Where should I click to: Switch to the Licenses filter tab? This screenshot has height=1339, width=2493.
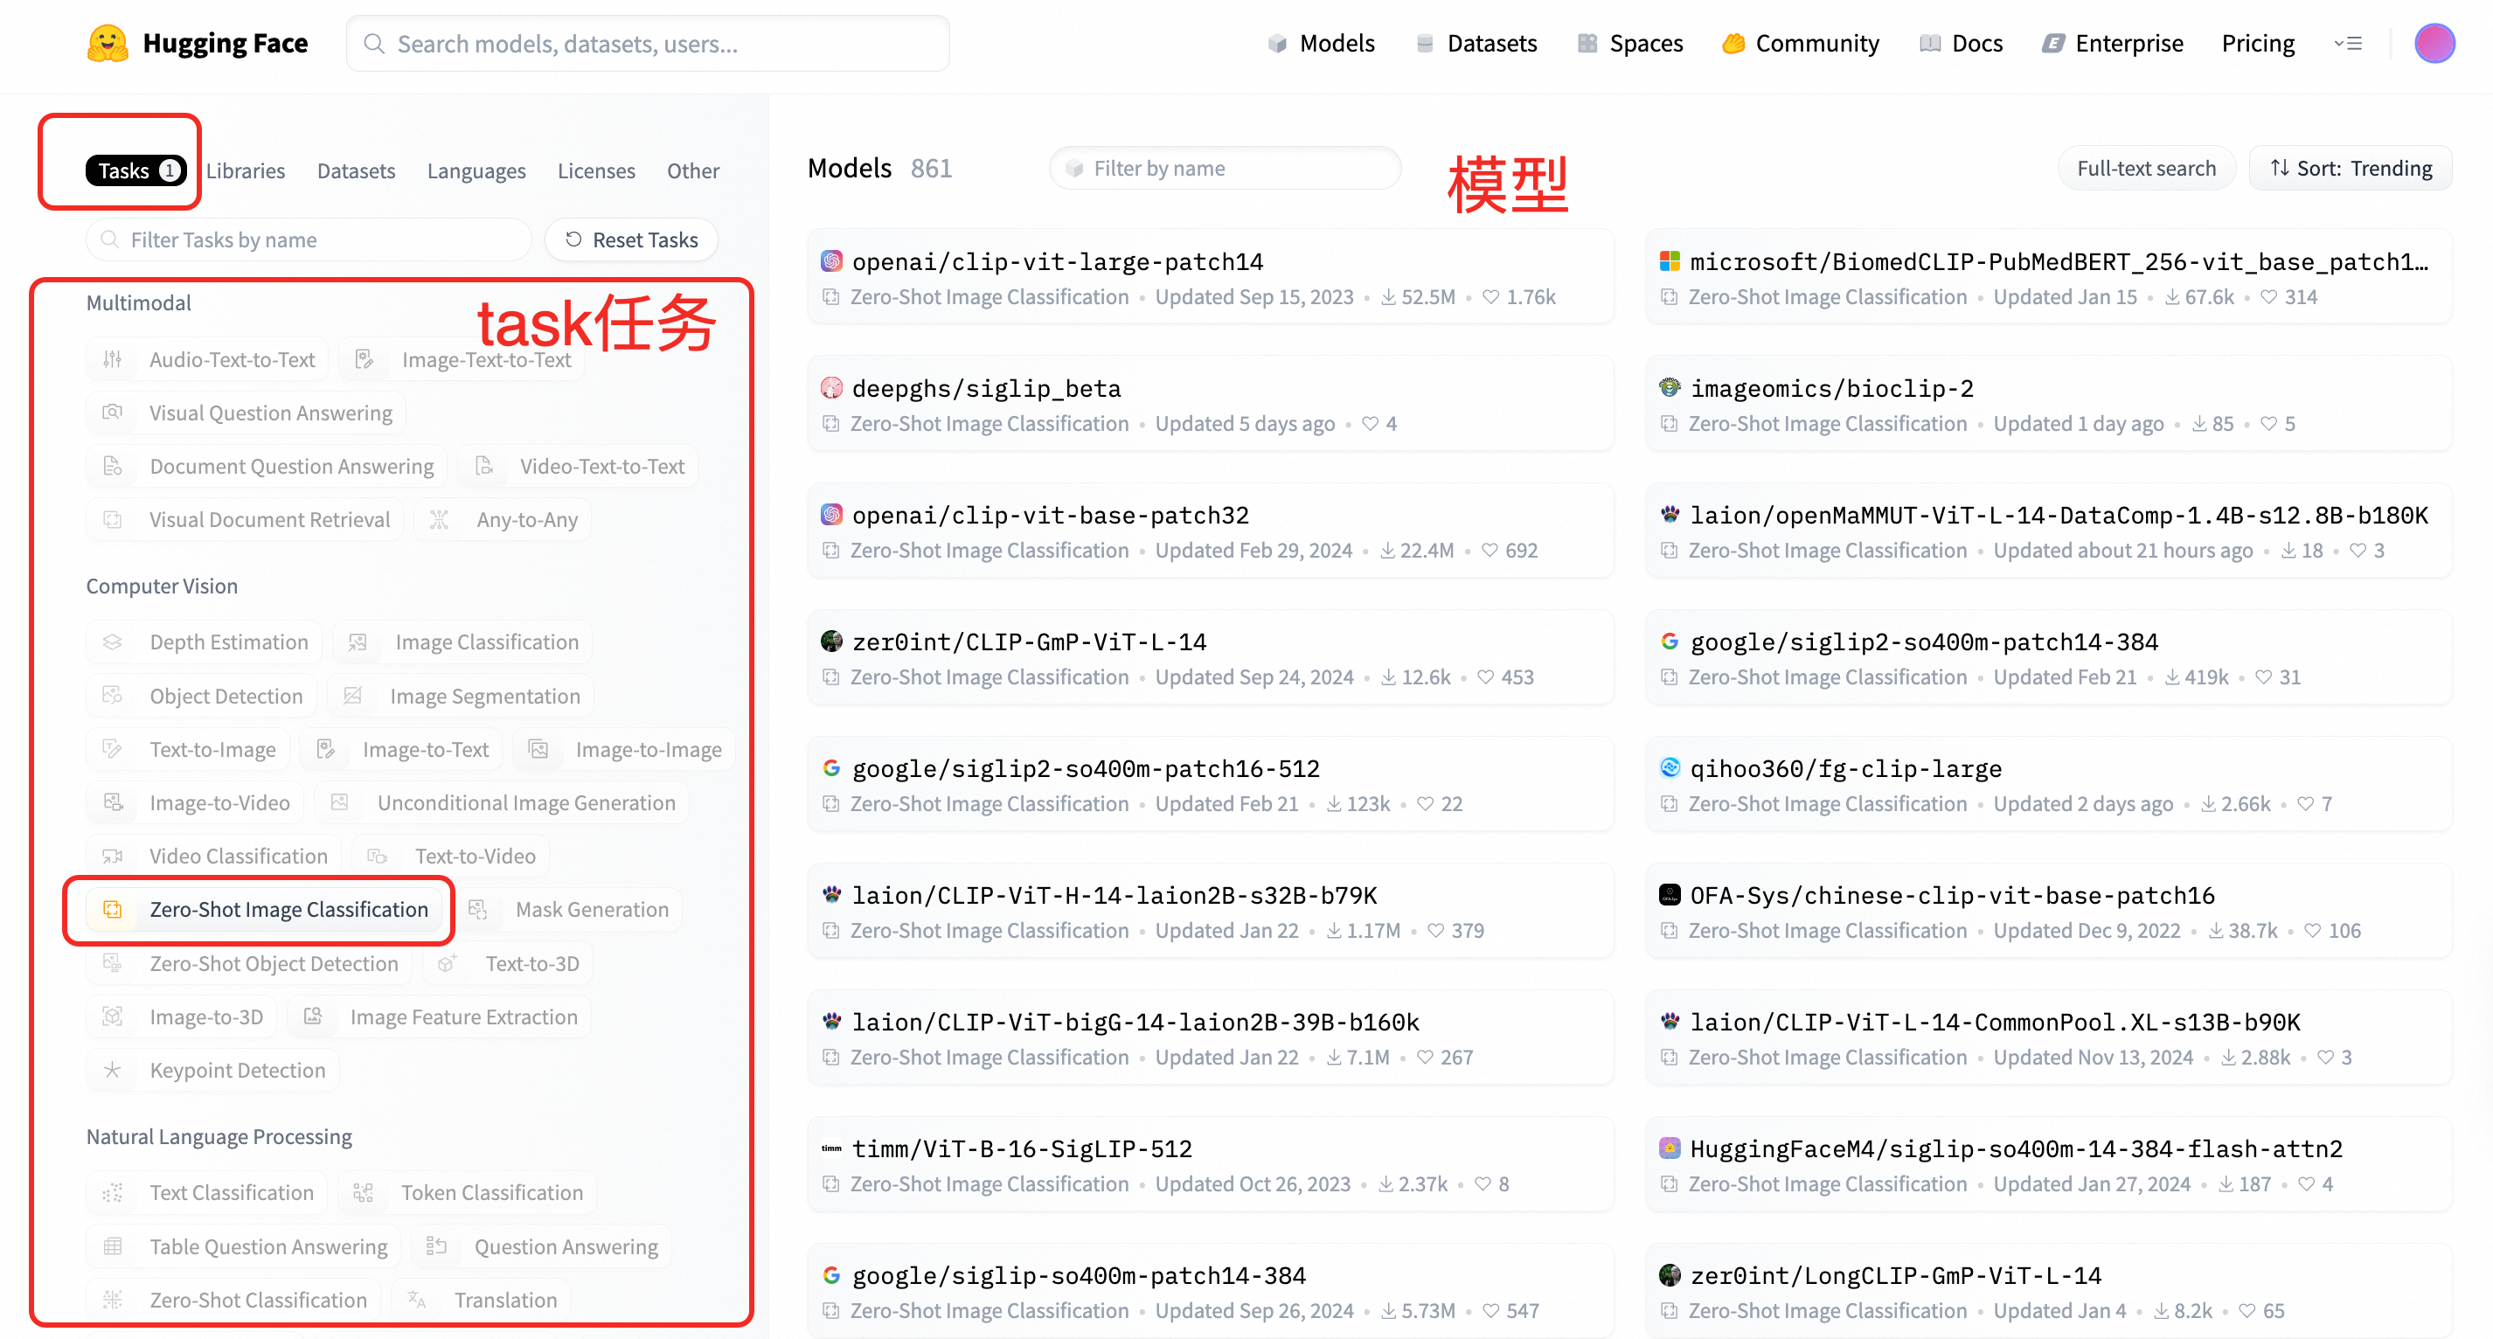(596, 171)
